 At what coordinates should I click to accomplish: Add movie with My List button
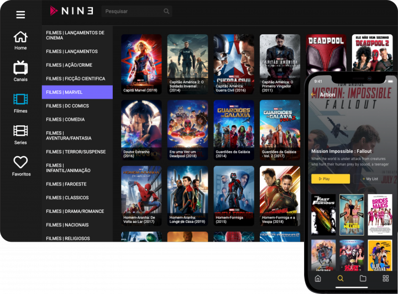point(370,179)
